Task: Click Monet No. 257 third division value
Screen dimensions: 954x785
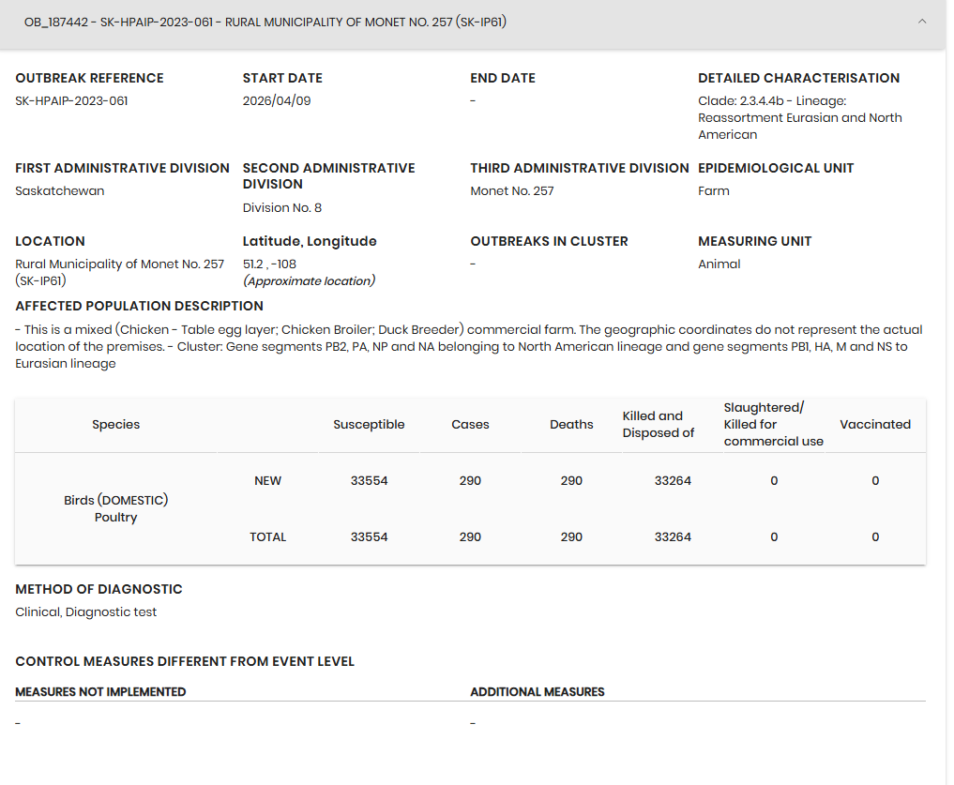Action: tap(512, 191)
